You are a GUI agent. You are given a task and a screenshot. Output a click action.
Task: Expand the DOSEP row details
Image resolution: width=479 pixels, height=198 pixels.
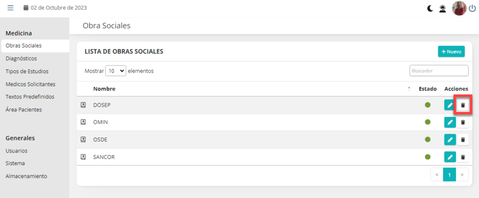tap(83, 105)
